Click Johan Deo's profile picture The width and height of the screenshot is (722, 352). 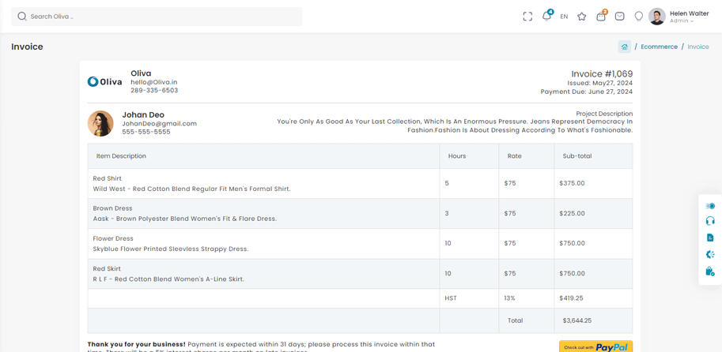100,123
